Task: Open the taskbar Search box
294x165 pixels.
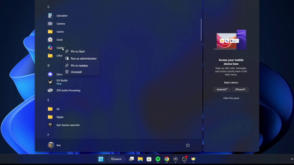Action: tap(116, 159)
